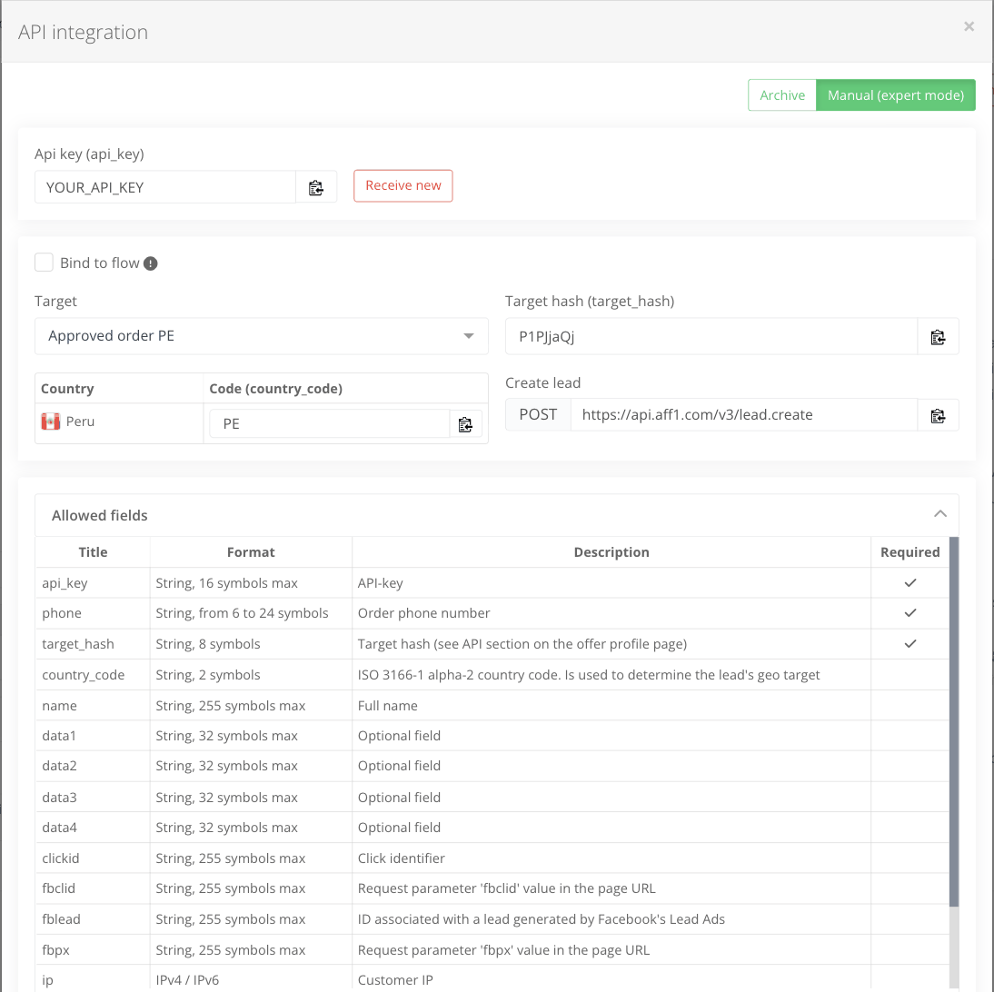Screen dimensions: 994x992
Task: Click the required checkmark in phone row
Action: [910, 613]
